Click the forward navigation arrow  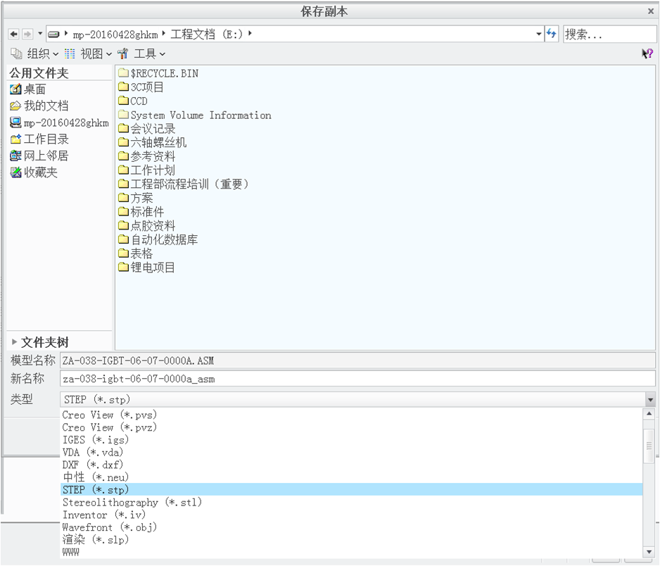[x=27, y=34]
